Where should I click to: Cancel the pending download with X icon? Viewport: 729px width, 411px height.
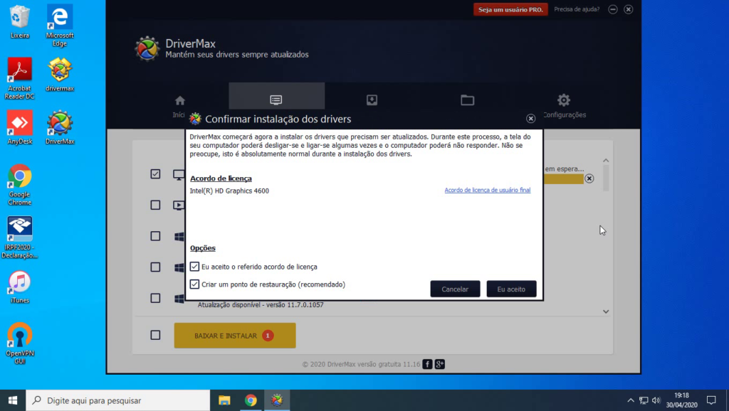589,178
